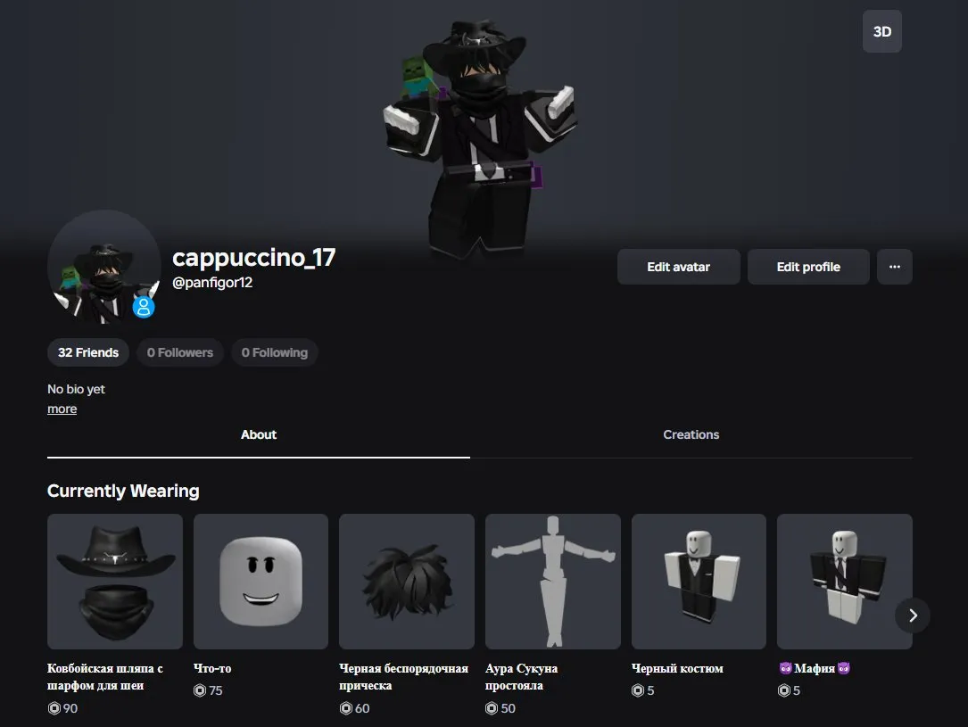This screenshot has height=727, width=968.
Task: Click the Edit profile button
Action: click(808, 267)
